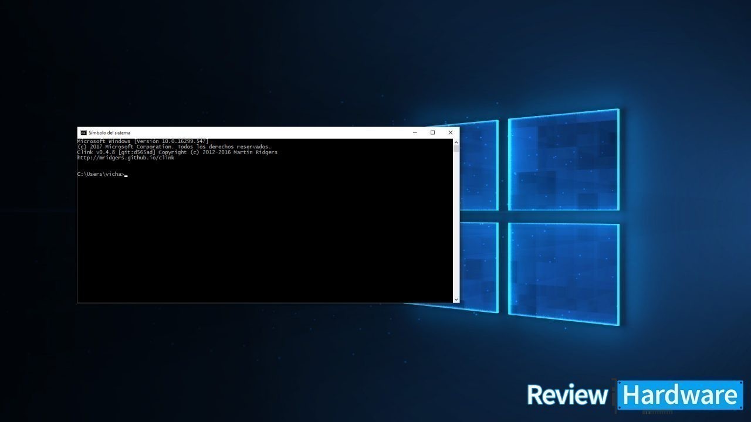
Task: Click the '(c) 2017 Microsoft Corporation' line
Action: point(174,147)
